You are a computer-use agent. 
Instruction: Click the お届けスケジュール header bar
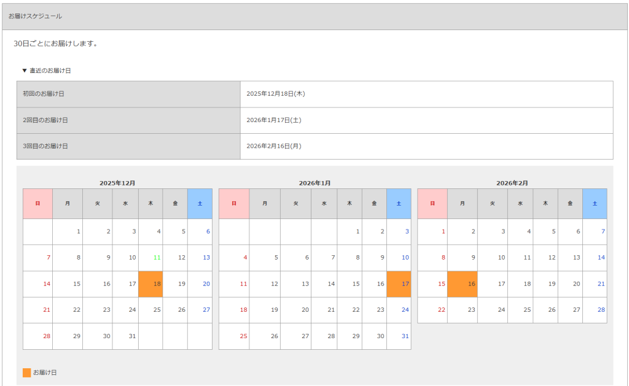(314, 17)
